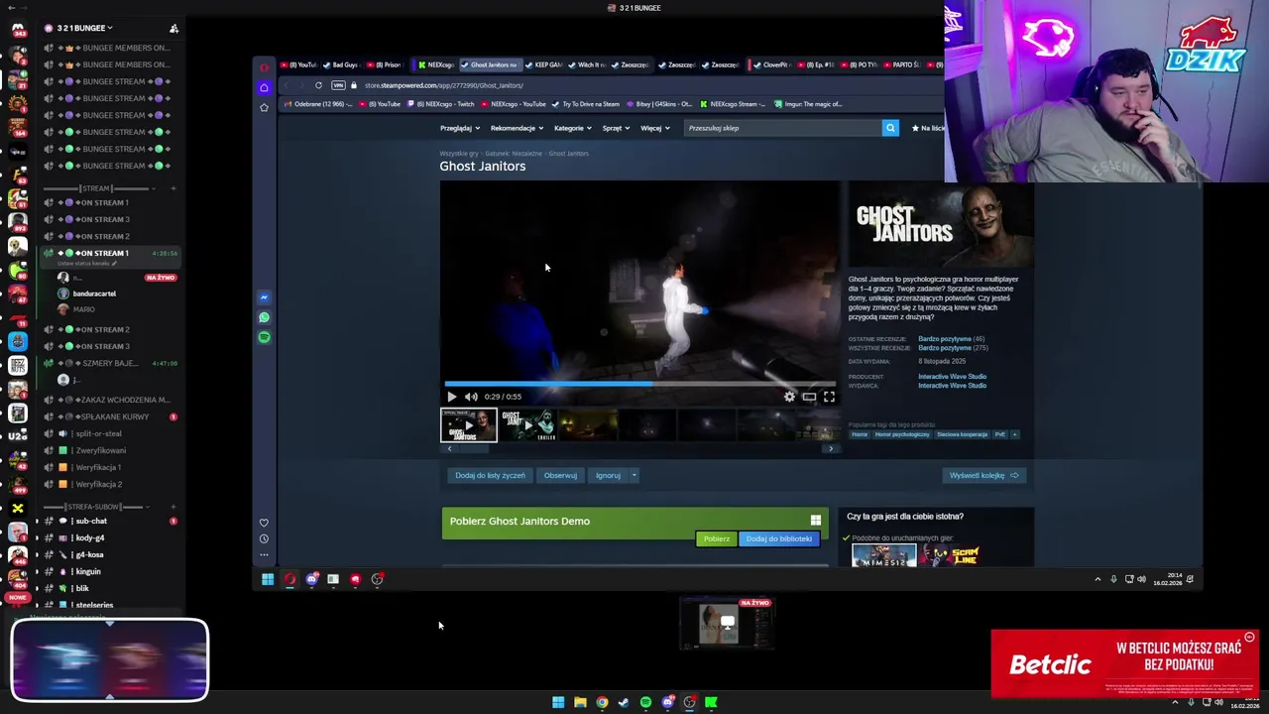Screen dimensions: 1269x714
Task: Click the Horror psychologiczny tag
Action: 901,434
